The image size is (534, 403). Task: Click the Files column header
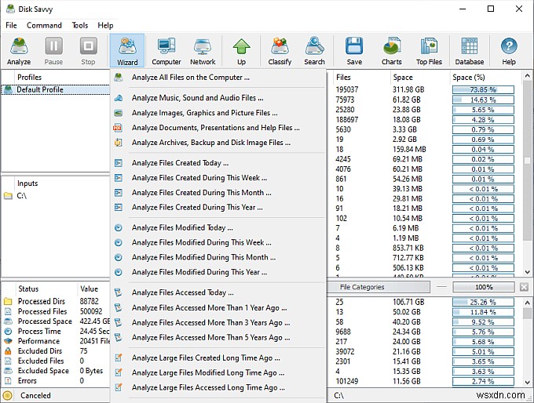pos(362,77)
